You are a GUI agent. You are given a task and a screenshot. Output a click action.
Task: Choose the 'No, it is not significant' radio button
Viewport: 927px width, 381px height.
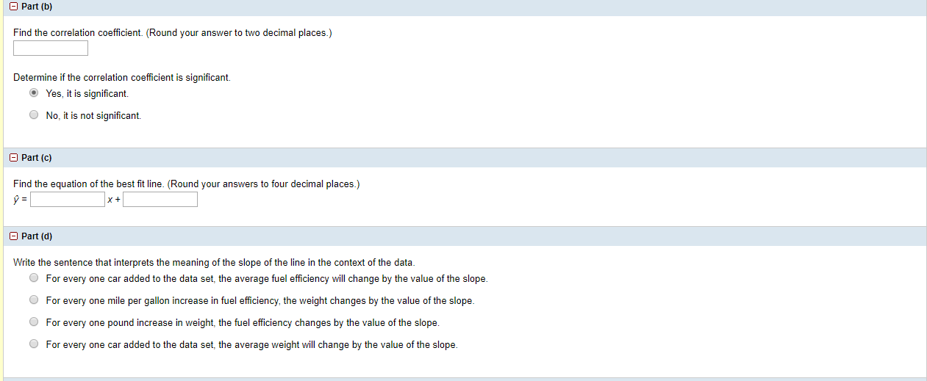pos(34,115)
